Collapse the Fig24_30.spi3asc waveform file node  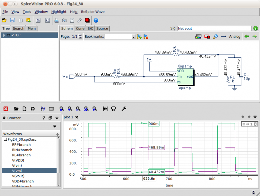pos(5,139)
